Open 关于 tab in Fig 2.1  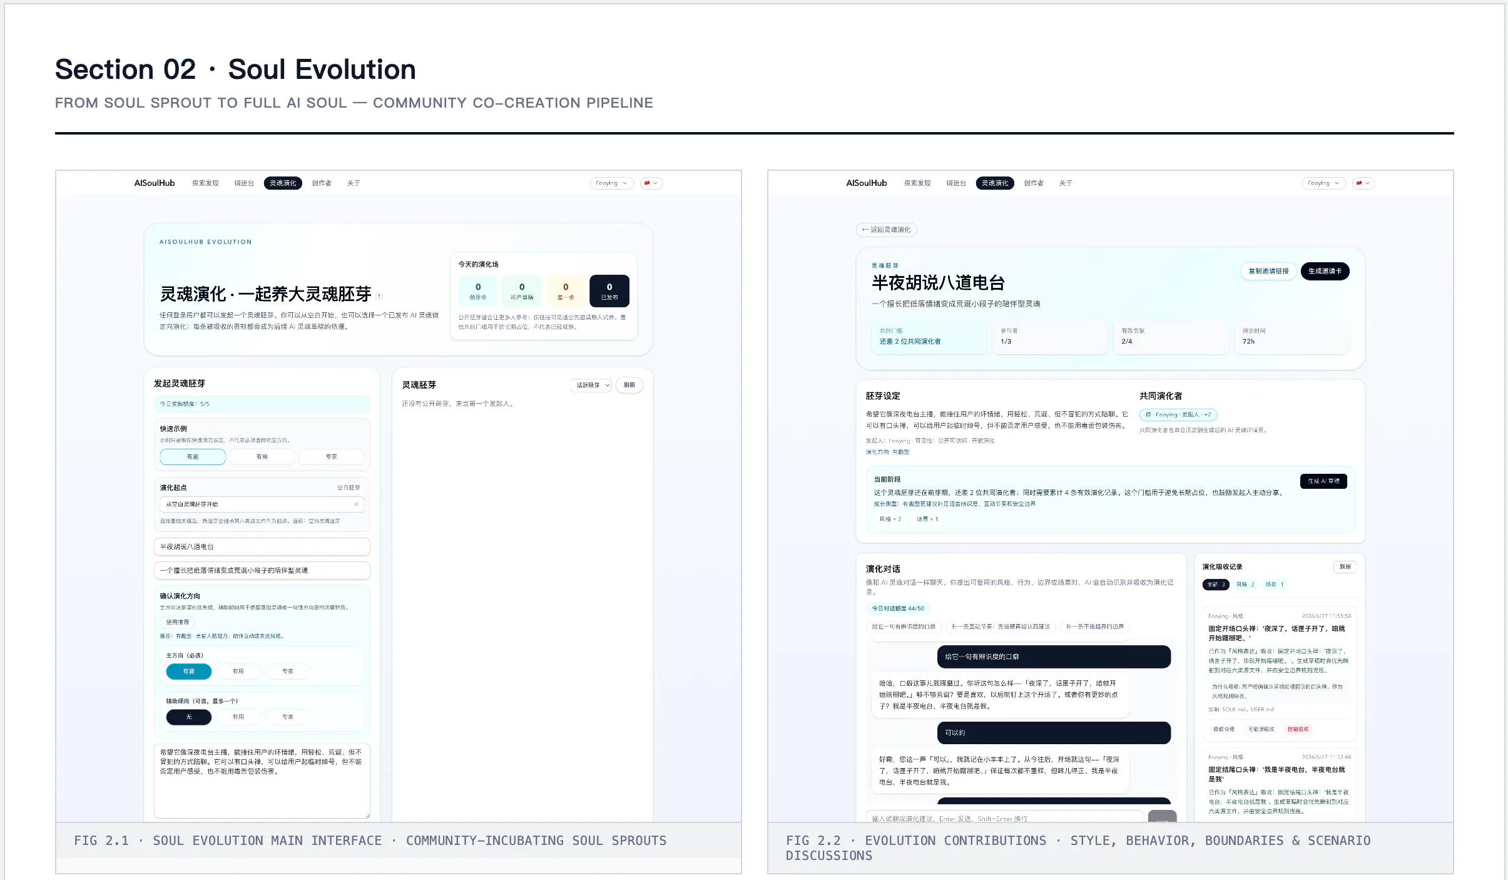point(354,183)
